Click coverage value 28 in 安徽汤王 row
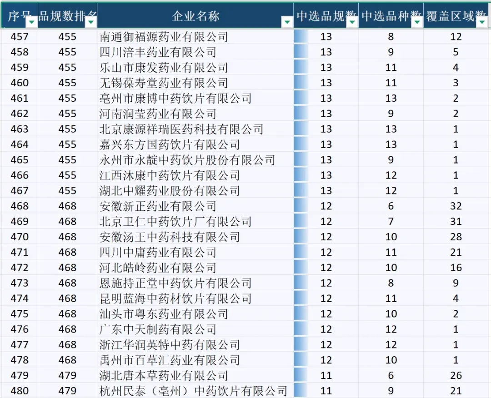The image size is (491, 398). [x=456, y=237]
